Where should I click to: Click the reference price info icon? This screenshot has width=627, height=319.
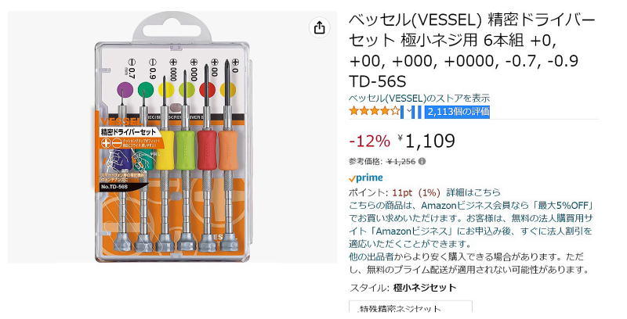[x=422, y=162]
